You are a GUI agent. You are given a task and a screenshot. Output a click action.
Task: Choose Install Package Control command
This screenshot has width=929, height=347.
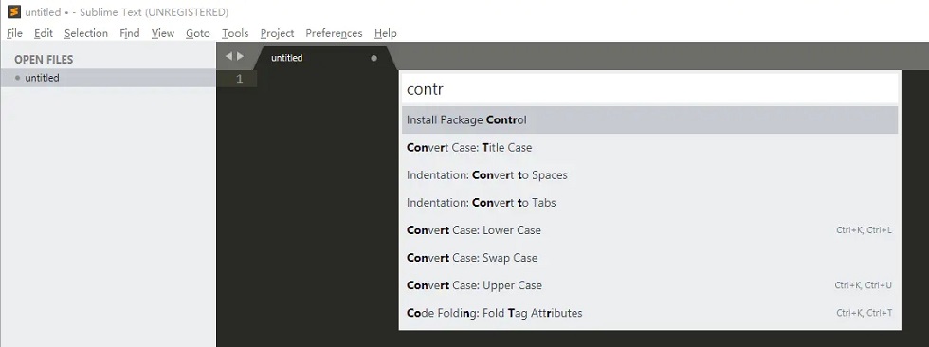[649, 119]
